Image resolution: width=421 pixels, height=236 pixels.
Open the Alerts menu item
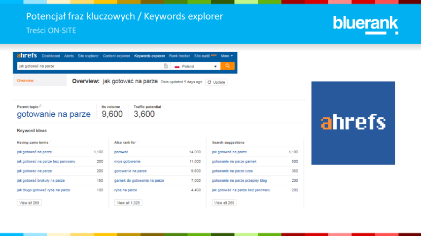69,56
